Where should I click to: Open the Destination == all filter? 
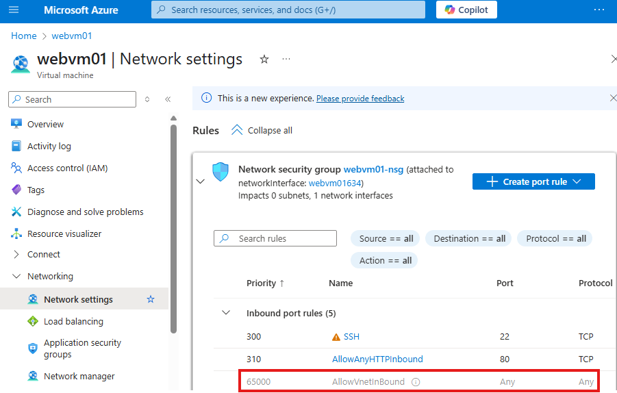click(468, 238)
